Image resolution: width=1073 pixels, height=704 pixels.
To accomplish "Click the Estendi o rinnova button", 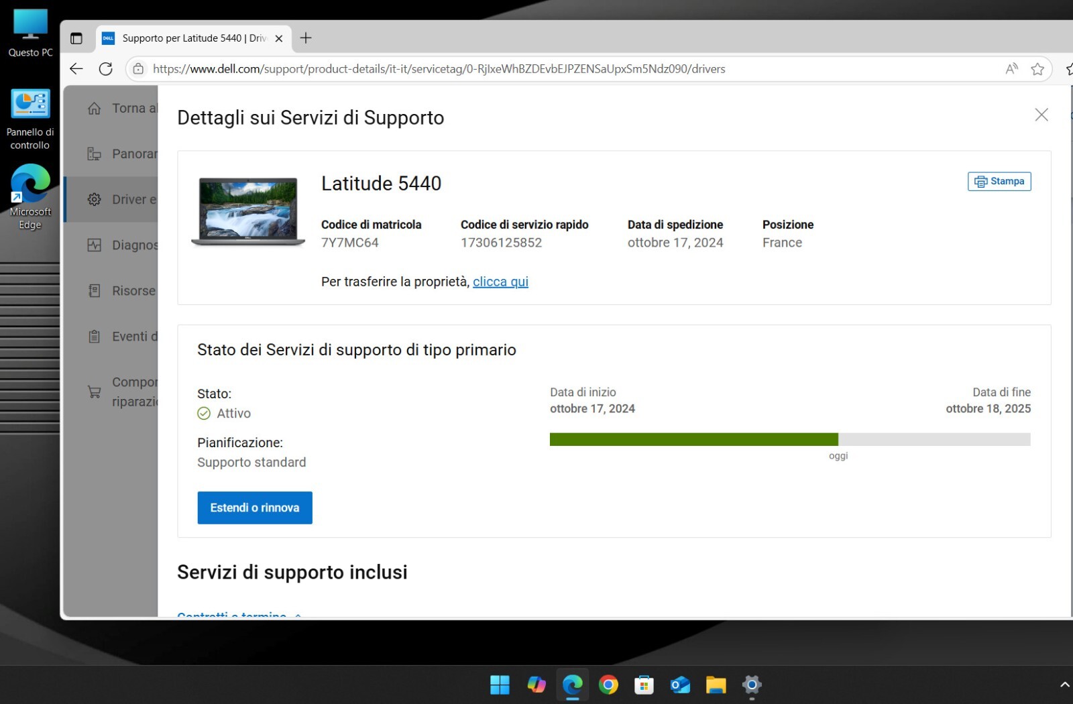I will click(x=255, y=508).
